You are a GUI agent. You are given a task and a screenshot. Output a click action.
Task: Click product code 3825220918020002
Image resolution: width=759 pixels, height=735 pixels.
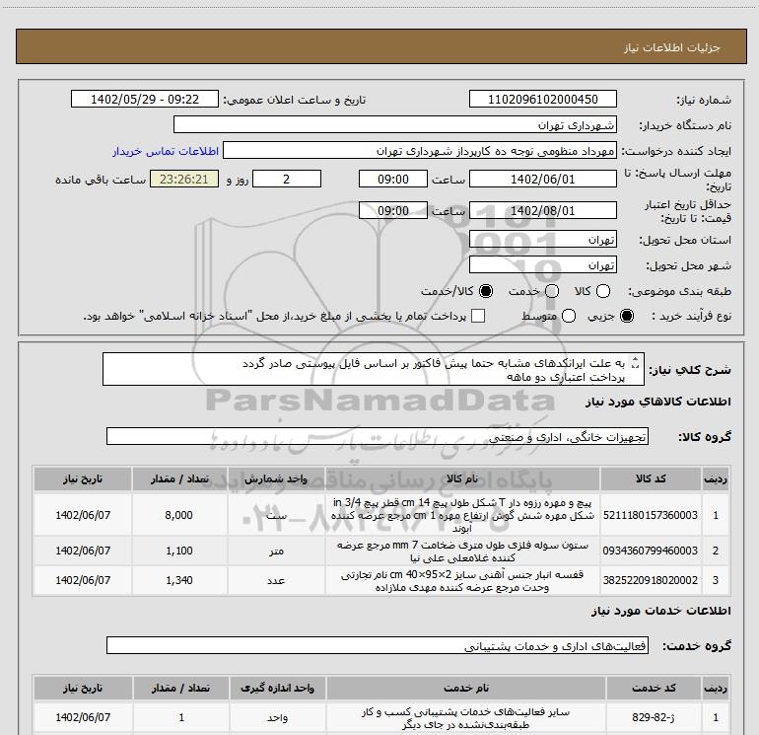[x=651, y=580]
